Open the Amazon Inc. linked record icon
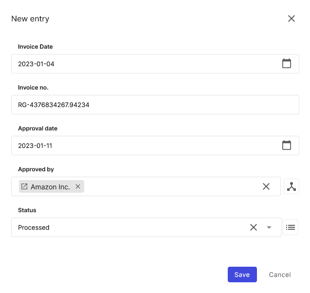 (x=24, y=186)
